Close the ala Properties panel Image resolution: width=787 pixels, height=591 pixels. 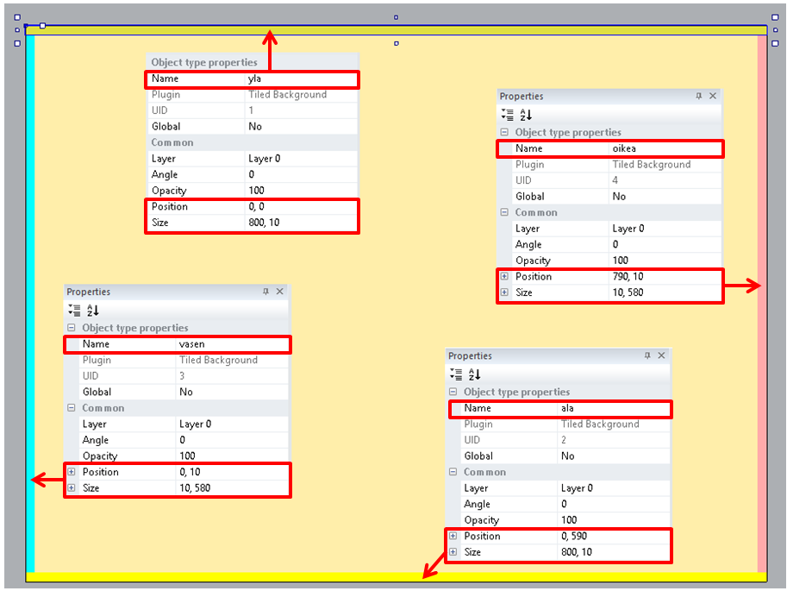point(662,356)
